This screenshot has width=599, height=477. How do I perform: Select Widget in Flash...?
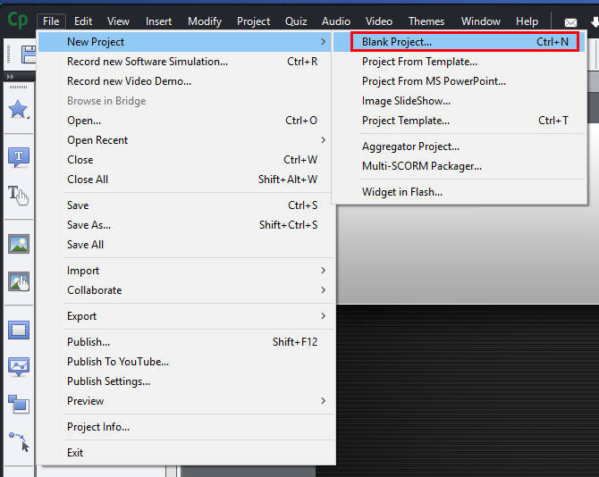coord(460,192)
